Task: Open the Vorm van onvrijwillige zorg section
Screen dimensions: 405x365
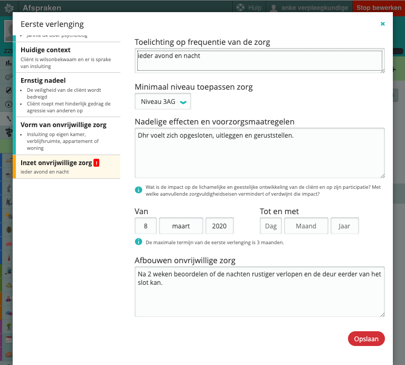Action: coord(67,136)
